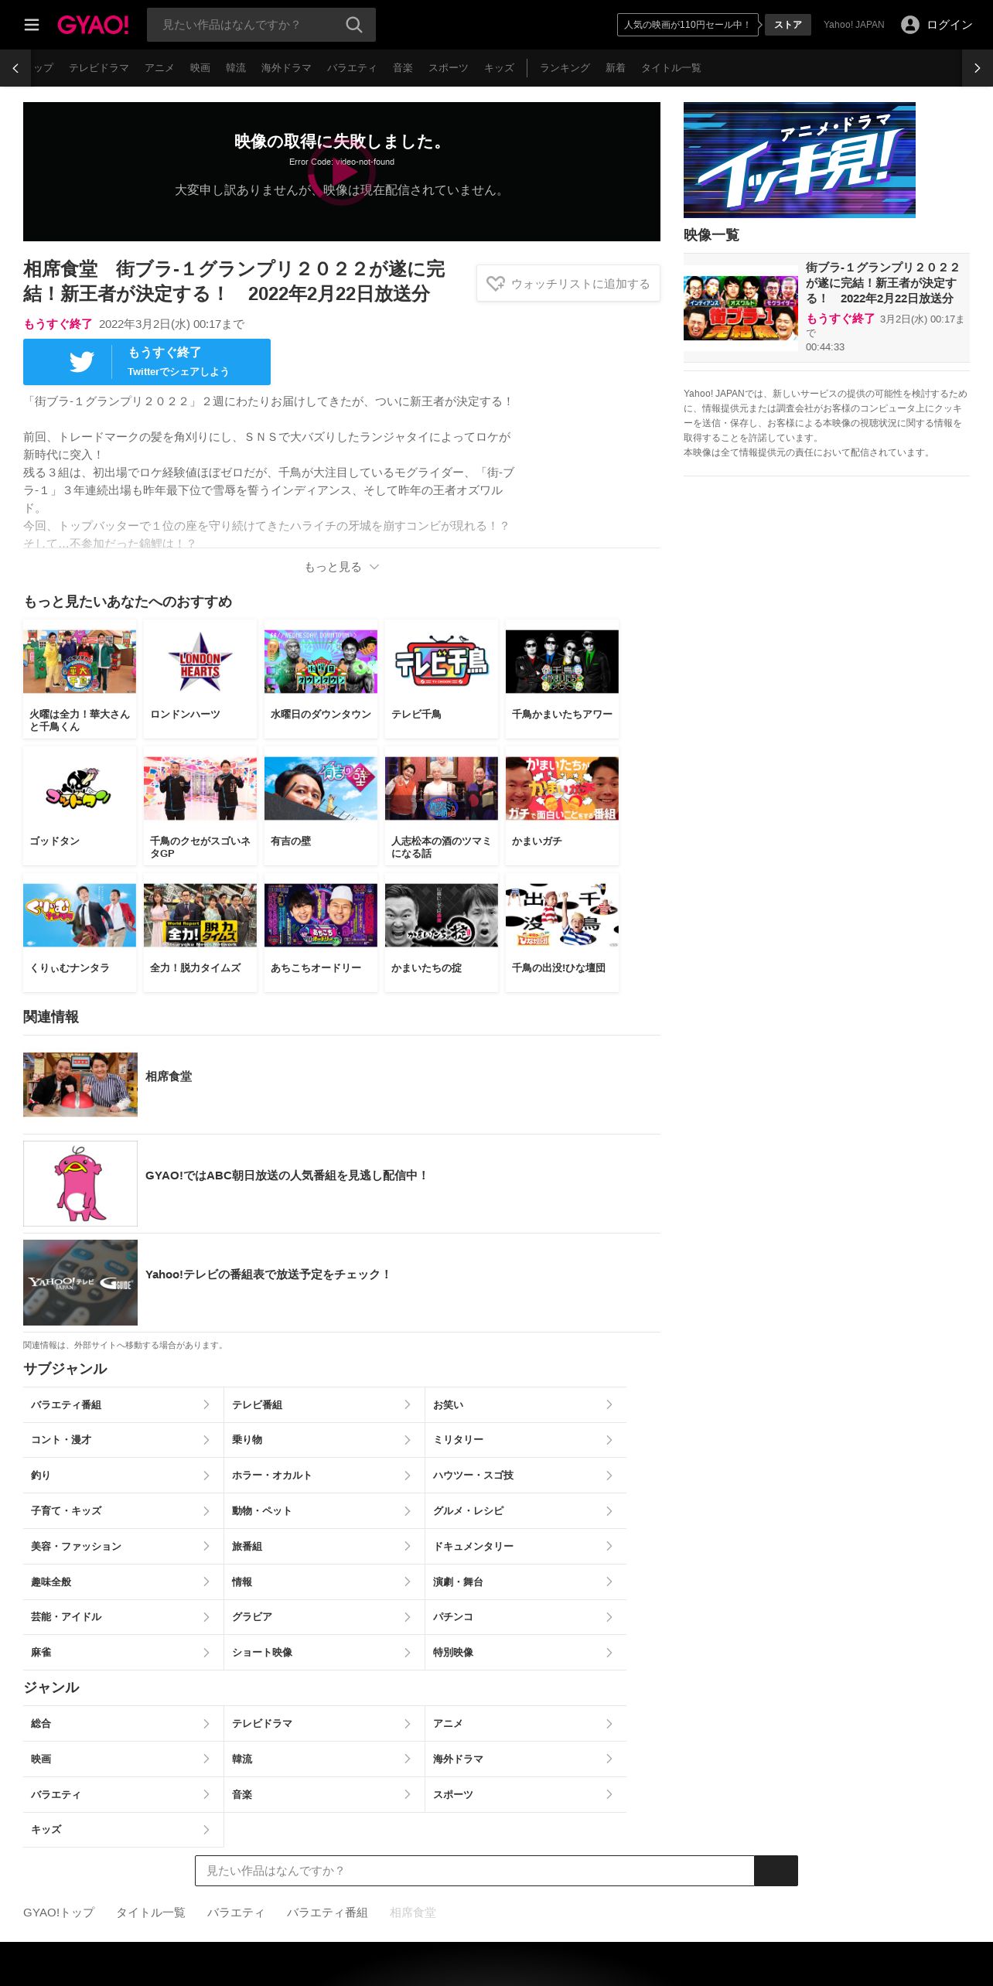Open the かまいガチ card

click(562, 805)
